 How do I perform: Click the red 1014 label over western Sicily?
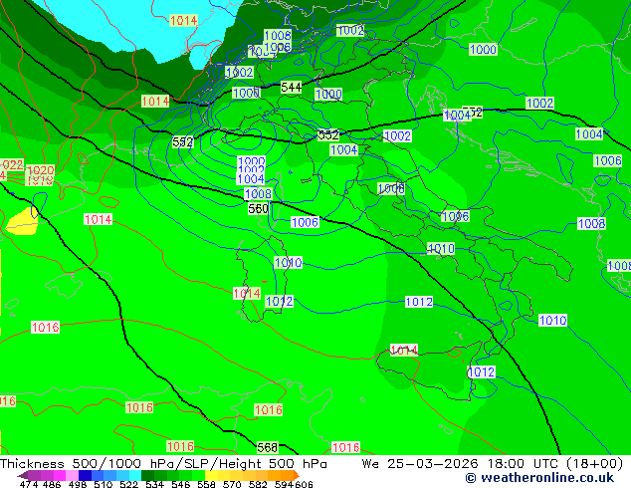click(x=404, y=350)
